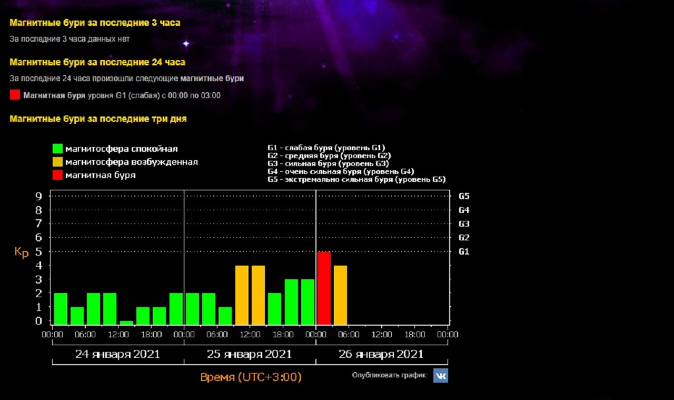Image resolution: width=674 pixels, height=400 pixels.
Task: Click legend line 'G5 - экстремально сильная буря'
Action: pos(356,179)
